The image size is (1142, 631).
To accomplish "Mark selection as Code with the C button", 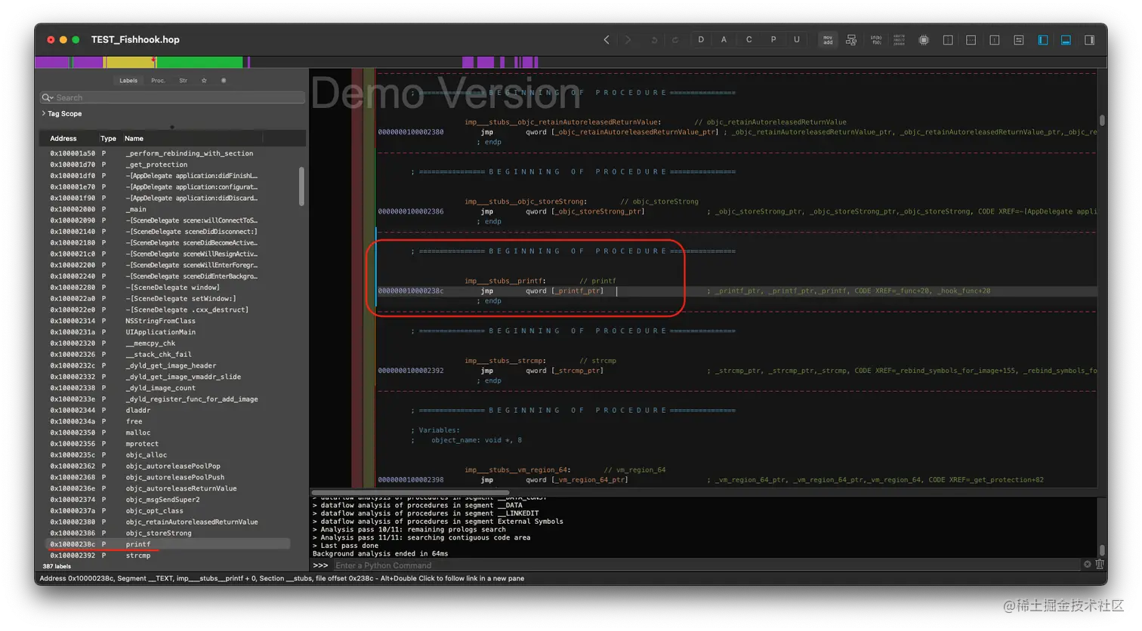I will pos(749,40).
